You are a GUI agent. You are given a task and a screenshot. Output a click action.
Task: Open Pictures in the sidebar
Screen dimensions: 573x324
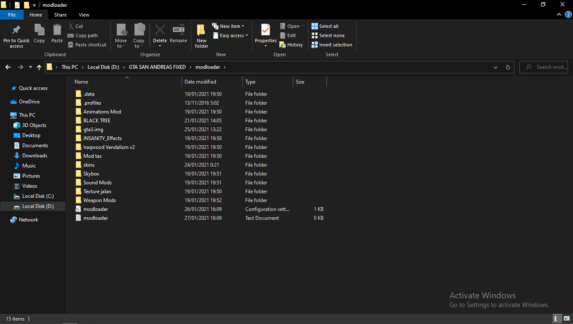[x=31, y=176]
